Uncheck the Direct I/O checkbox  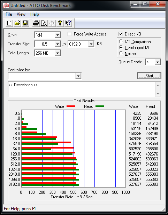(x=121, y=34)
